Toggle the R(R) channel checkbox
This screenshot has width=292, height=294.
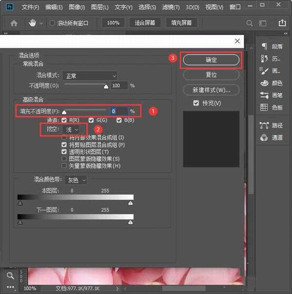tap(64, 120)
